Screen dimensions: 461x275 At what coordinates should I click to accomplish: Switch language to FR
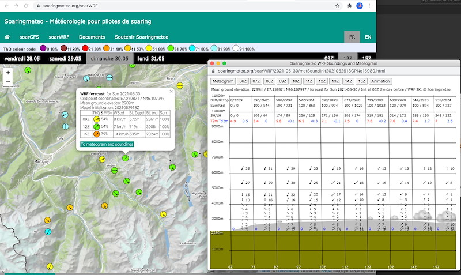point(352,37)
